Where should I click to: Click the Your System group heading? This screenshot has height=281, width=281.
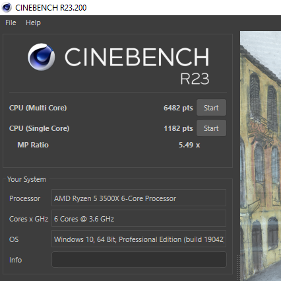coord(26,179)
